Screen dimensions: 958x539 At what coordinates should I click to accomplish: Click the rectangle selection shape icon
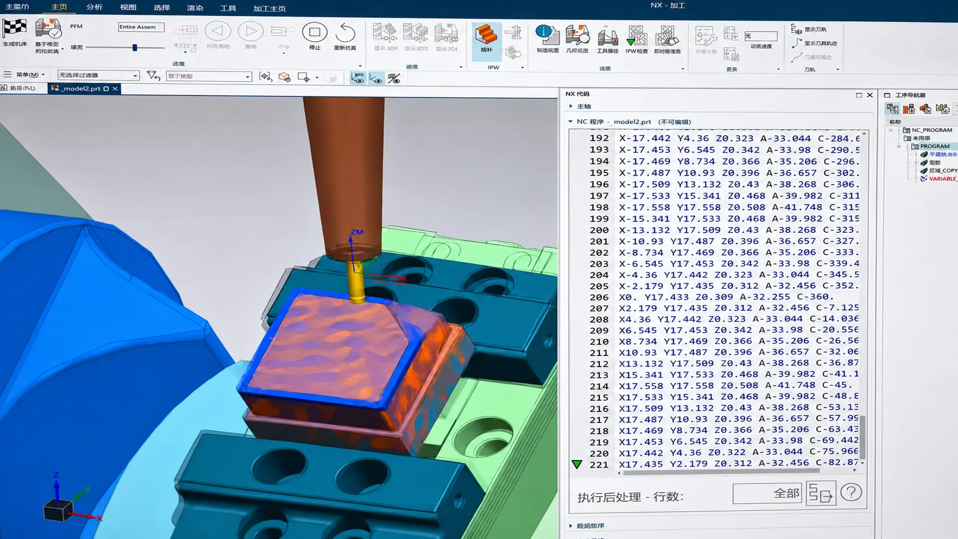(304, 77)
